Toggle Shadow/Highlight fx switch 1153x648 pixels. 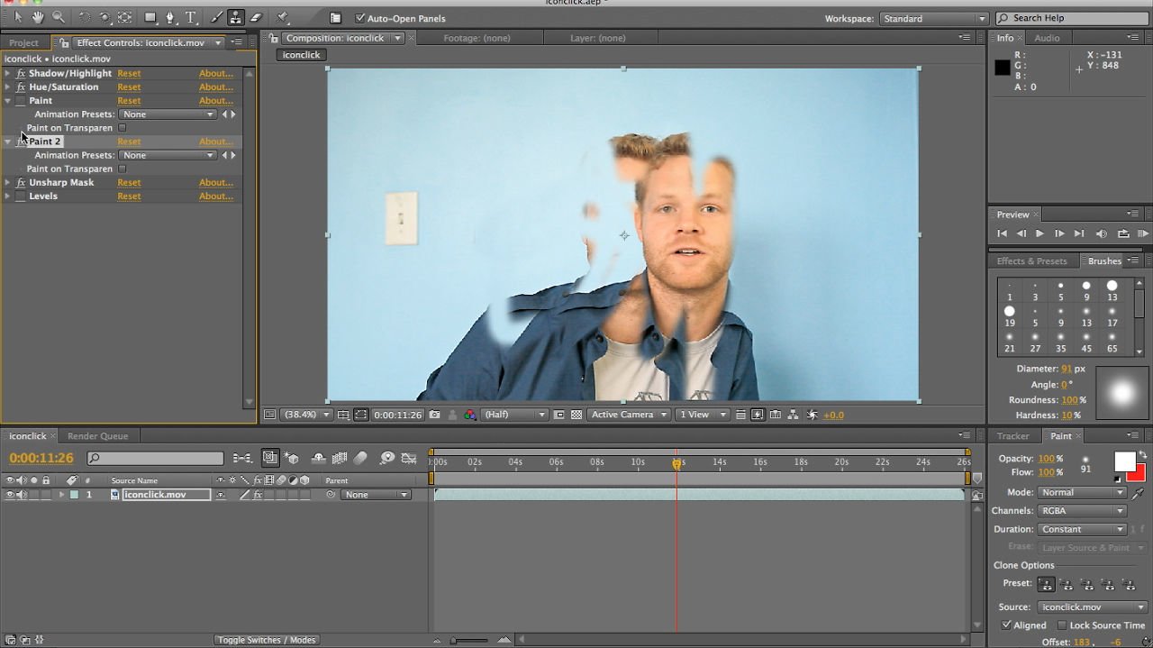[21, 74]
